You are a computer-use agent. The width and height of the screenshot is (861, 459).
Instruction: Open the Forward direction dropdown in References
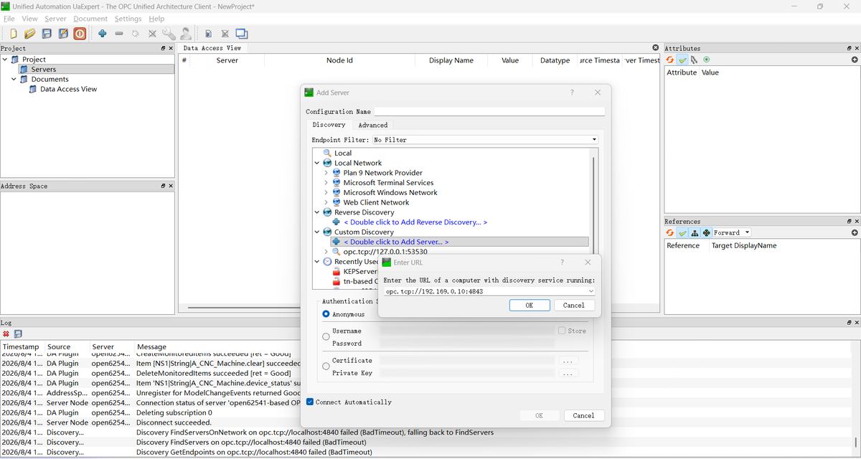click(731, 232)
